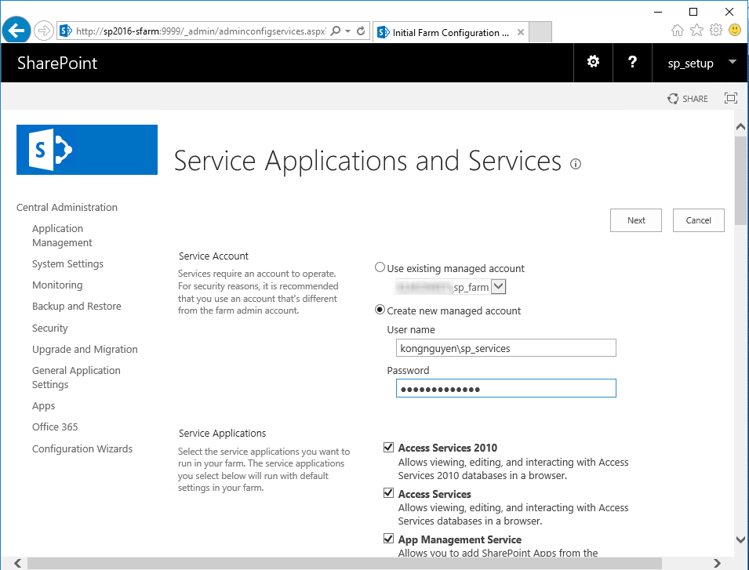Click the Cancel button
This screenshot has width=749, height=570.
(698, 220)
